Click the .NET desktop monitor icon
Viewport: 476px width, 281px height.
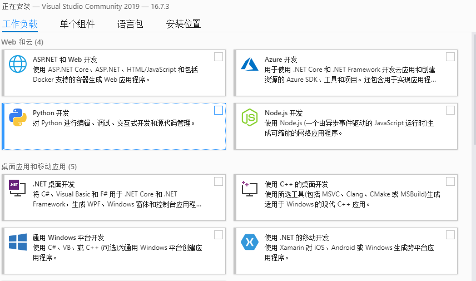17,188
